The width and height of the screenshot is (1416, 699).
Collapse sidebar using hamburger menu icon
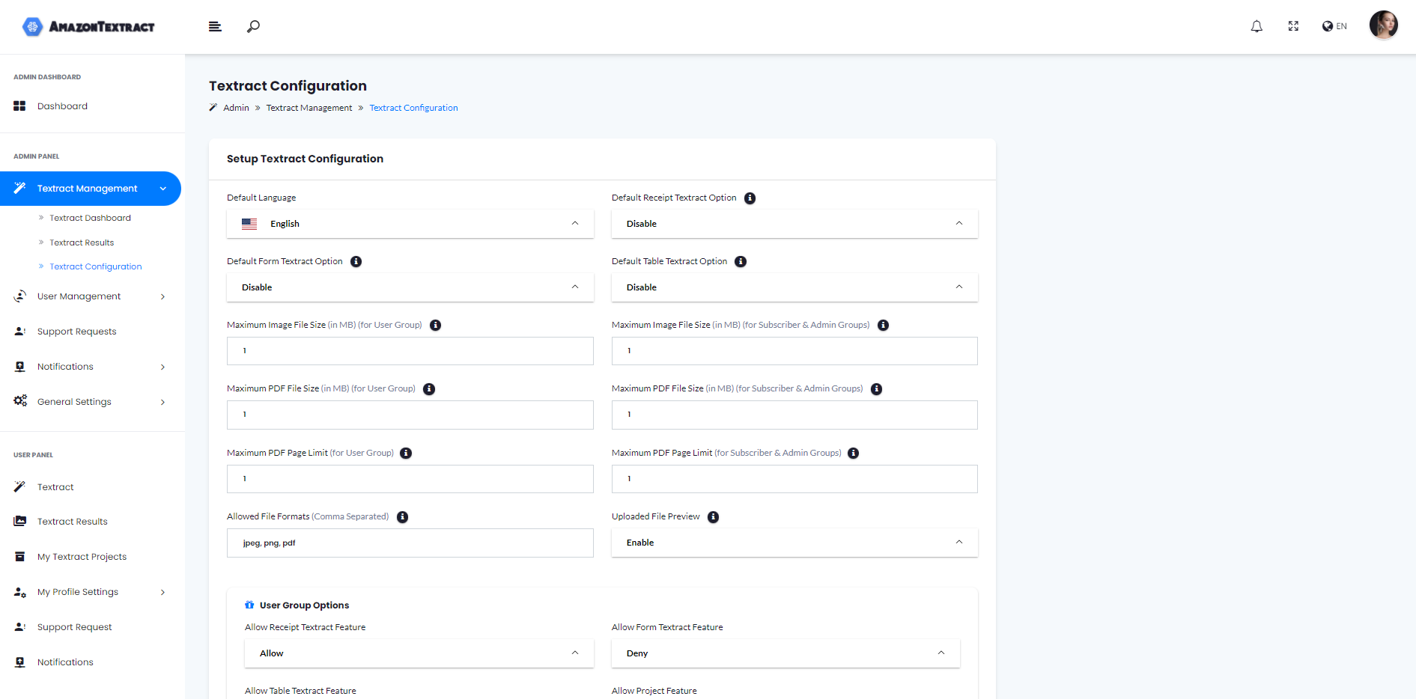point(215,26)
